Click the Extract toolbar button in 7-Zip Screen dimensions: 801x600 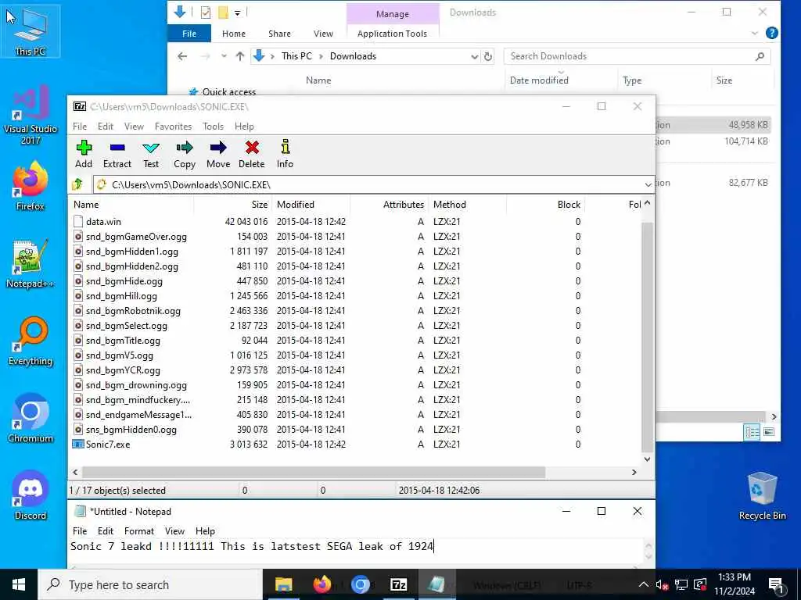[117, 154]
